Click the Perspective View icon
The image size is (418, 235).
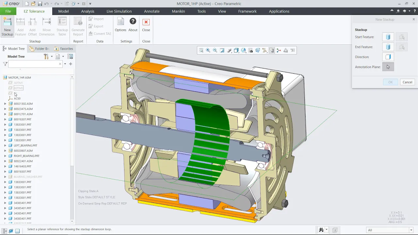258,50
